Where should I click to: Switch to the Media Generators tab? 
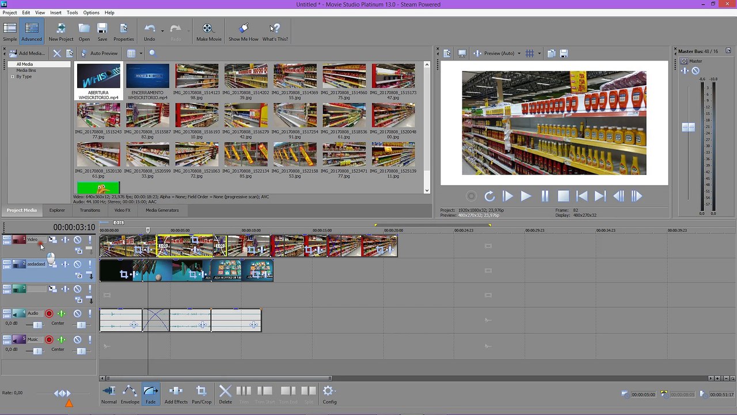162,210
